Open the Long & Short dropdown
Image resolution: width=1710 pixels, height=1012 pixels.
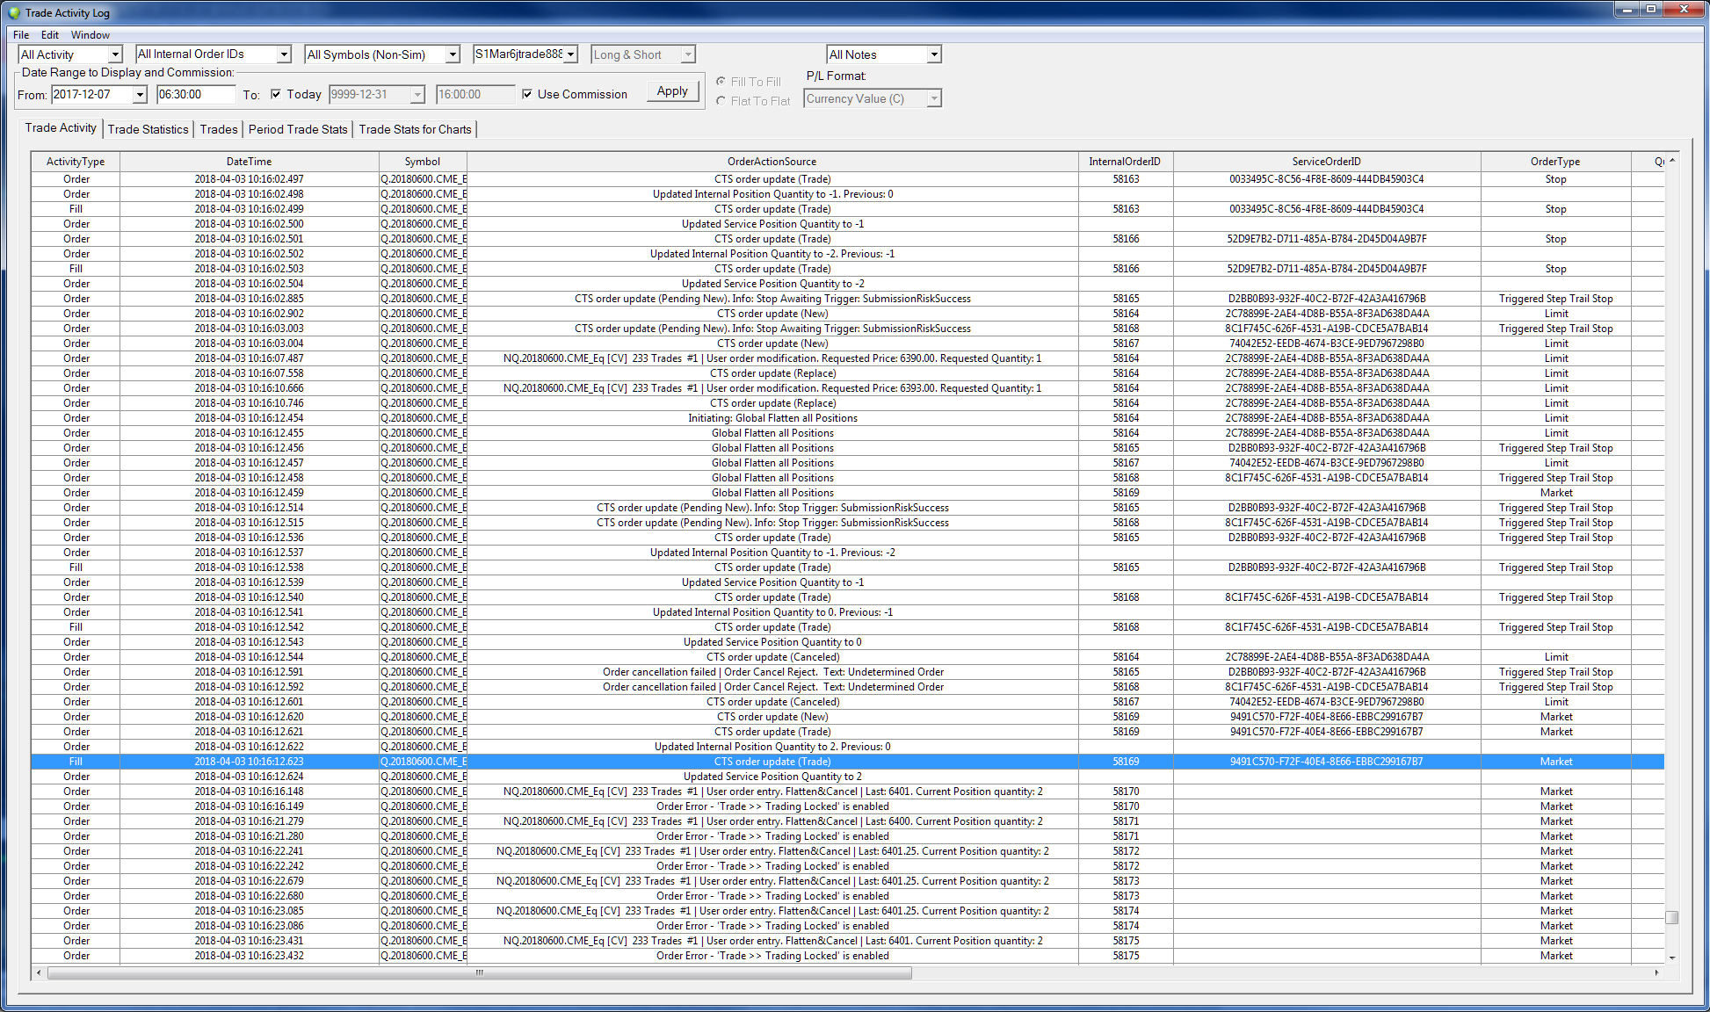(688, 54)
